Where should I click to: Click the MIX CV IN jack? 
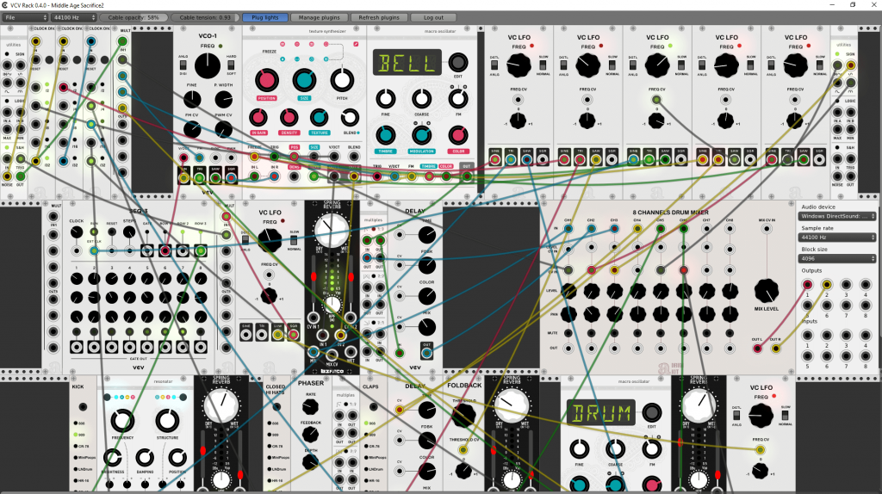(x=766, y=229)
